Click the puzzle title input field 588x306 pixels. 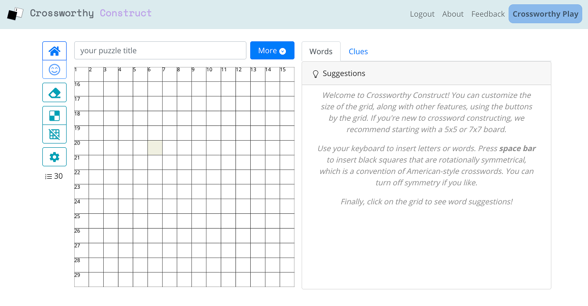click(160, 50)
